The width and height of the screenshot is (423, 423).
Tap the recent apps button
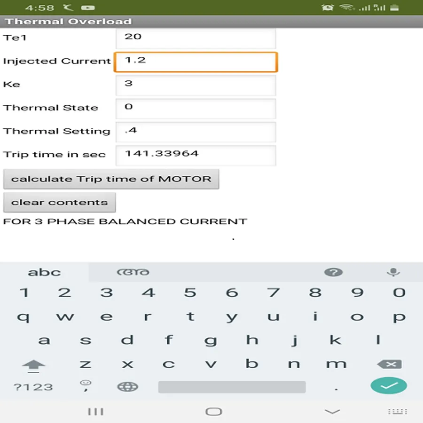96,411
